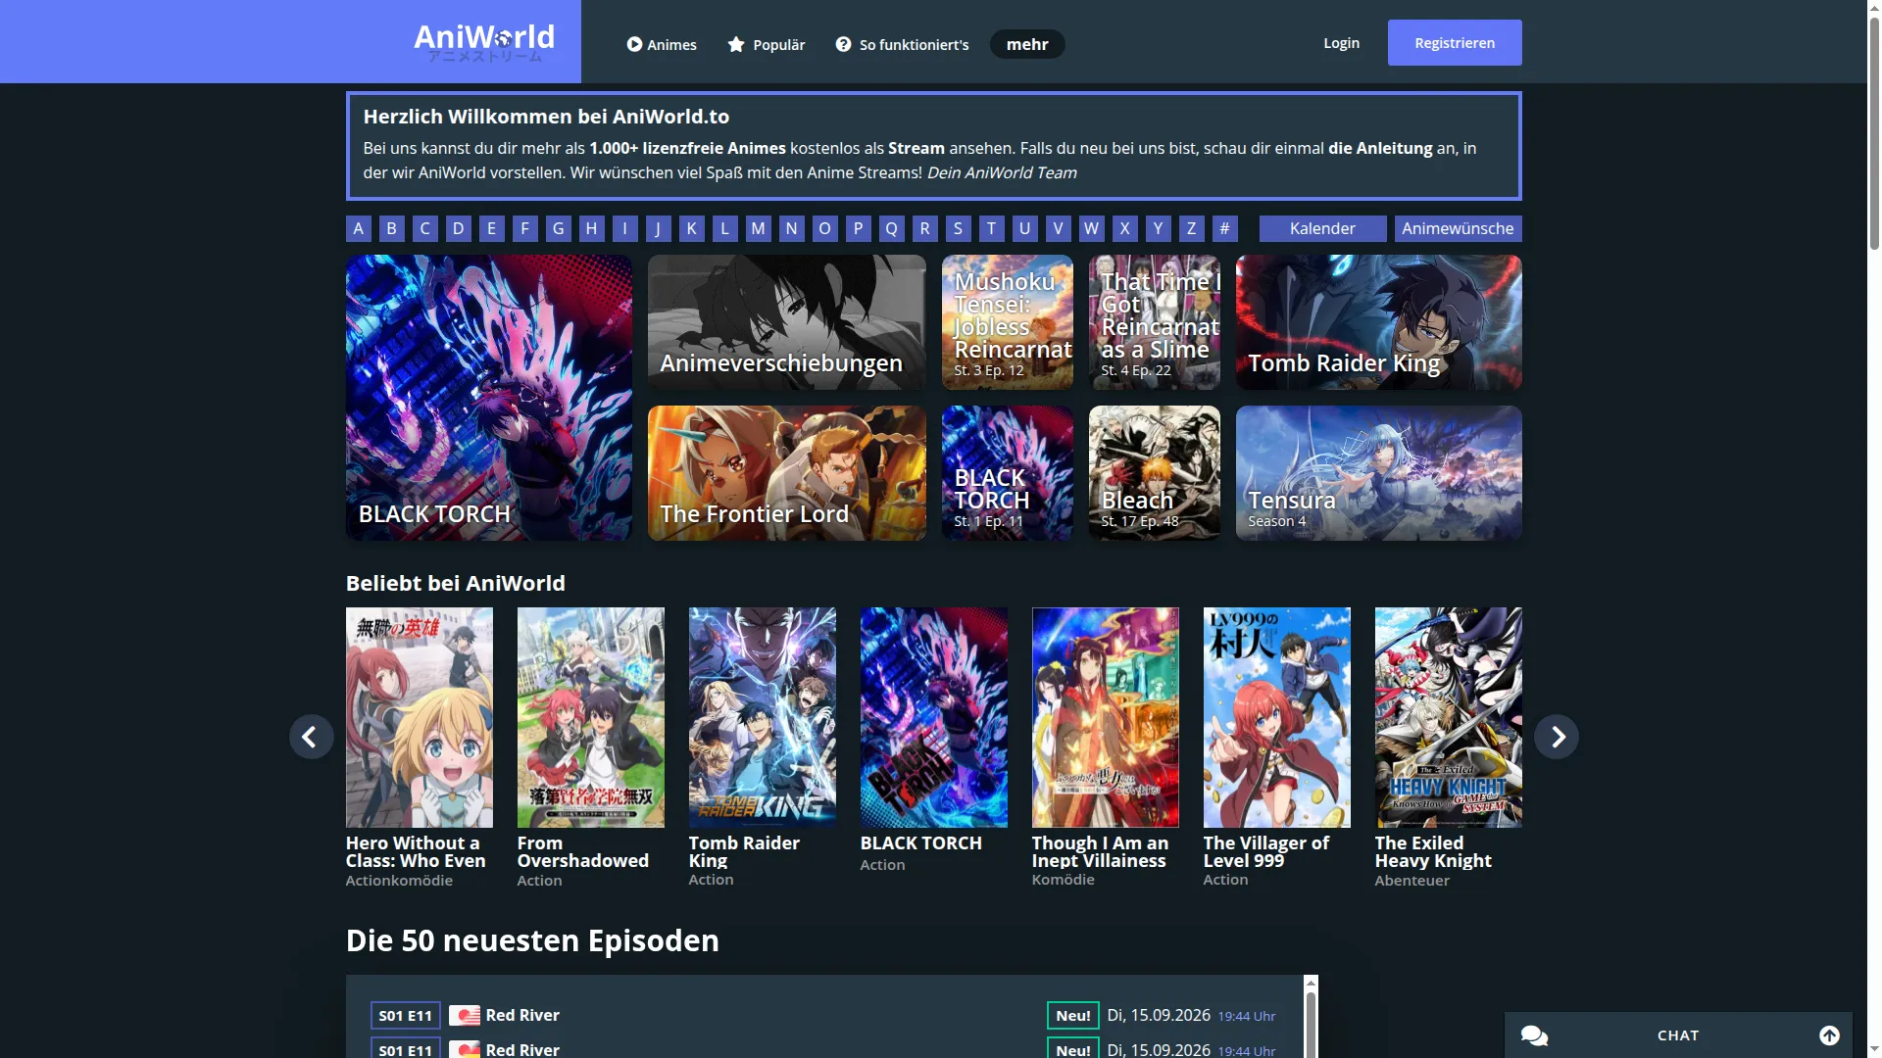Click the AniWorld logo
The image size is (1882, 1058).
(484, 42)
